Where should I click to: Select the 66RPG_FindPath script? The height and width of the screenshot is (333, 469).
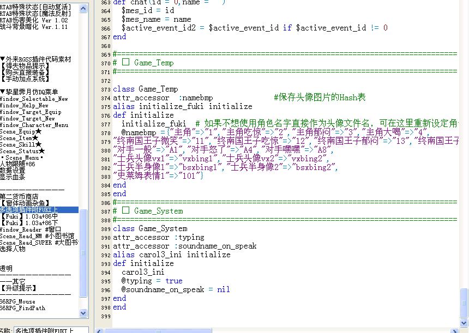pos(22,308)
